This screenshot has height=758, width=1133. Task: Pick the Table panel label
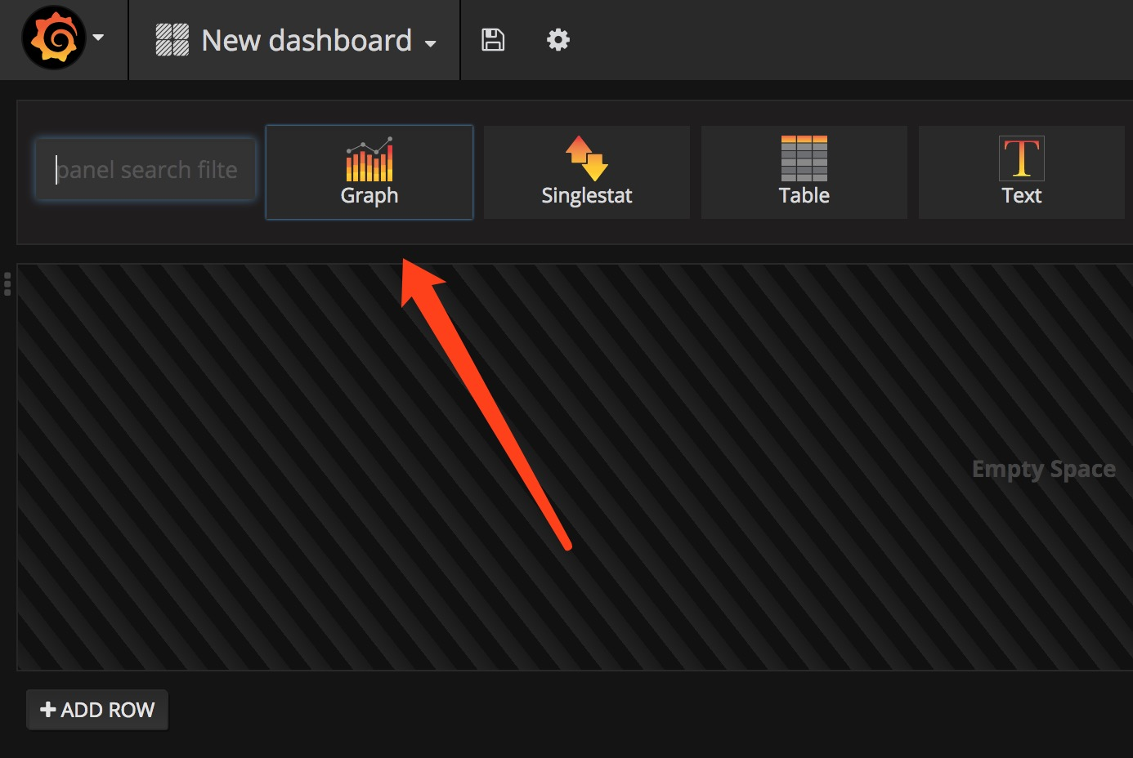(804, 196)
